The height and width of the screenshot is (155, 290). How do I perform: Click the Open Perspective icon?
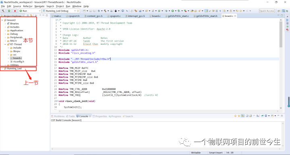(279, 11)
